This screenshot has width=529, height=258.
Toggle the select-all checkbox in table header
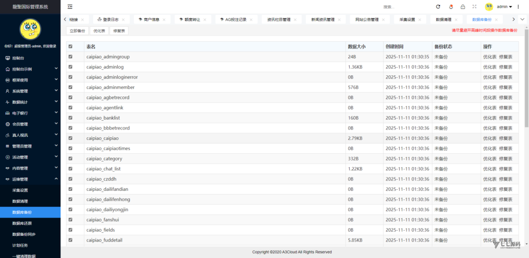[x=71, y=46]
